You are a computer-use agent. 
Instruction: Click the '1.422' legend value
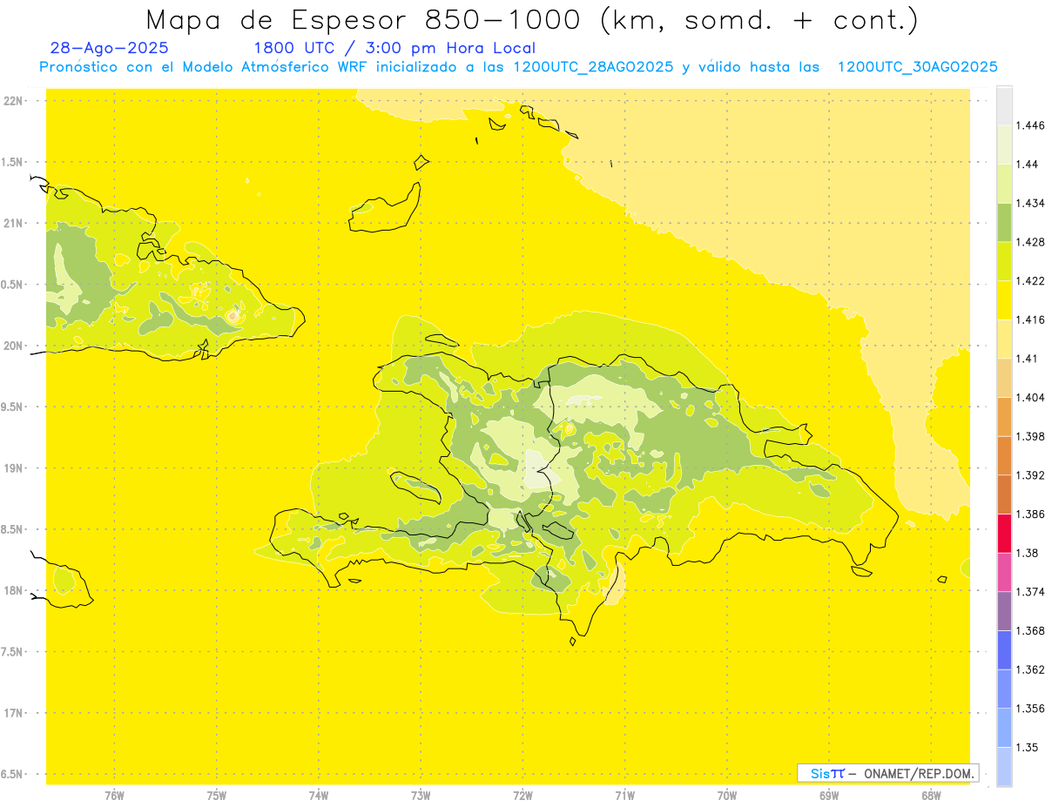1030,280
